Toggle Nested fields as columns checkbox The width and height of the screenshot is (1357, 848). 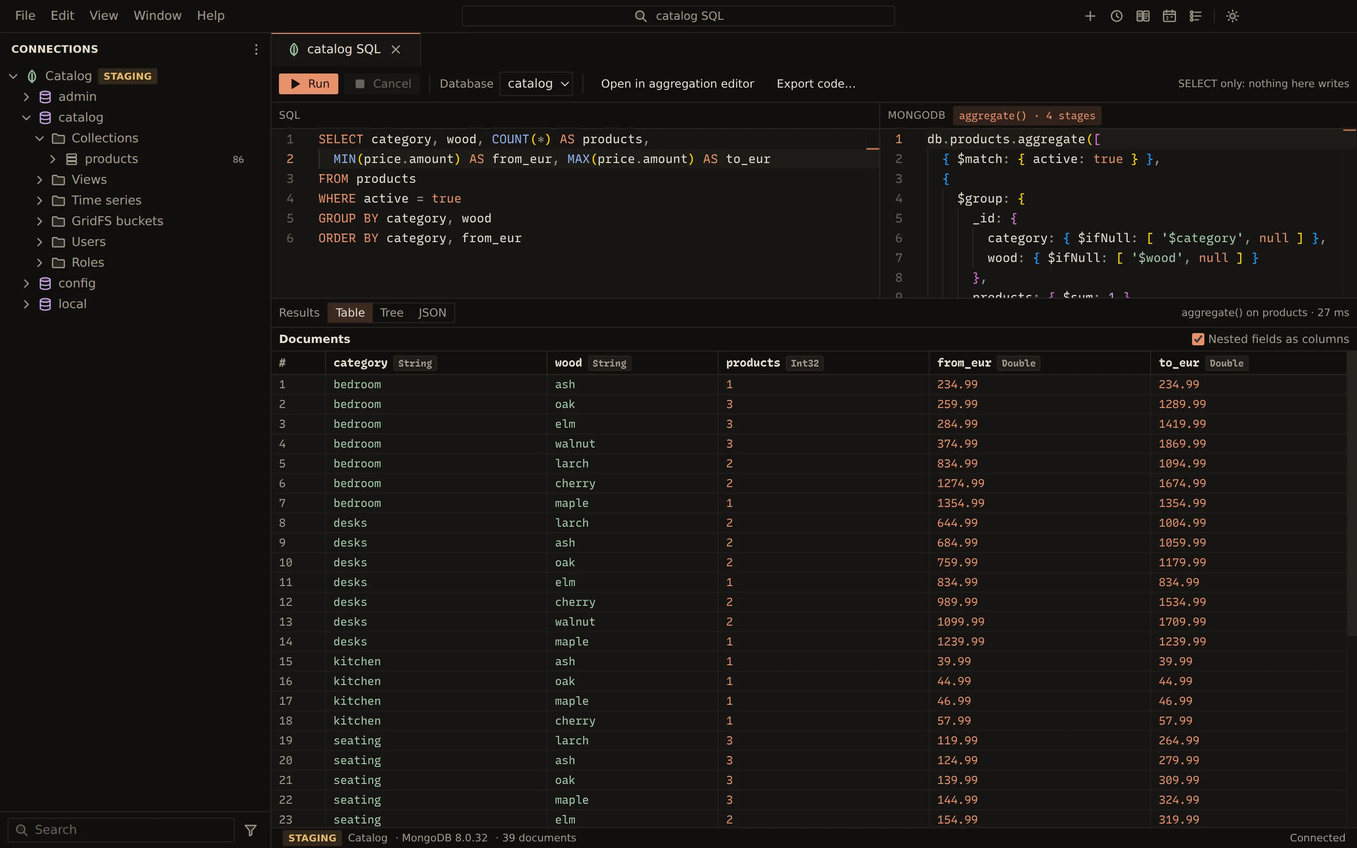point(1198,339)
